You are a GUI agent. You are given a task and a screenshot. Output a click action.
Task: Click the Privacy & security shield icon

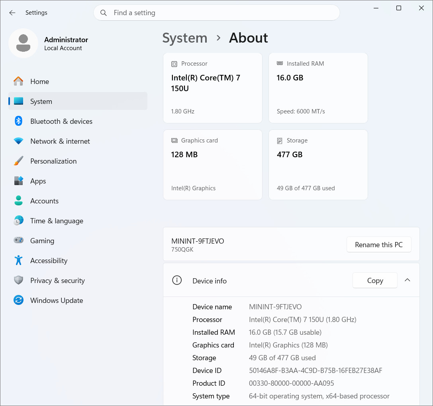click(x=18, y=280)
